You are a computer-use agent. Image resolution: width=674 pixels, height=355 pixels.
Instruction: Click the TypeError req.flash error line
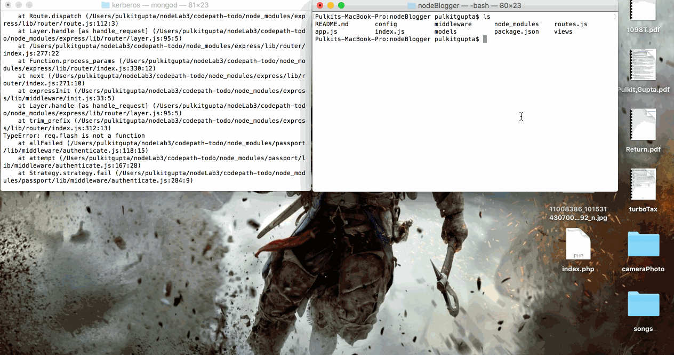coord(74,136)
